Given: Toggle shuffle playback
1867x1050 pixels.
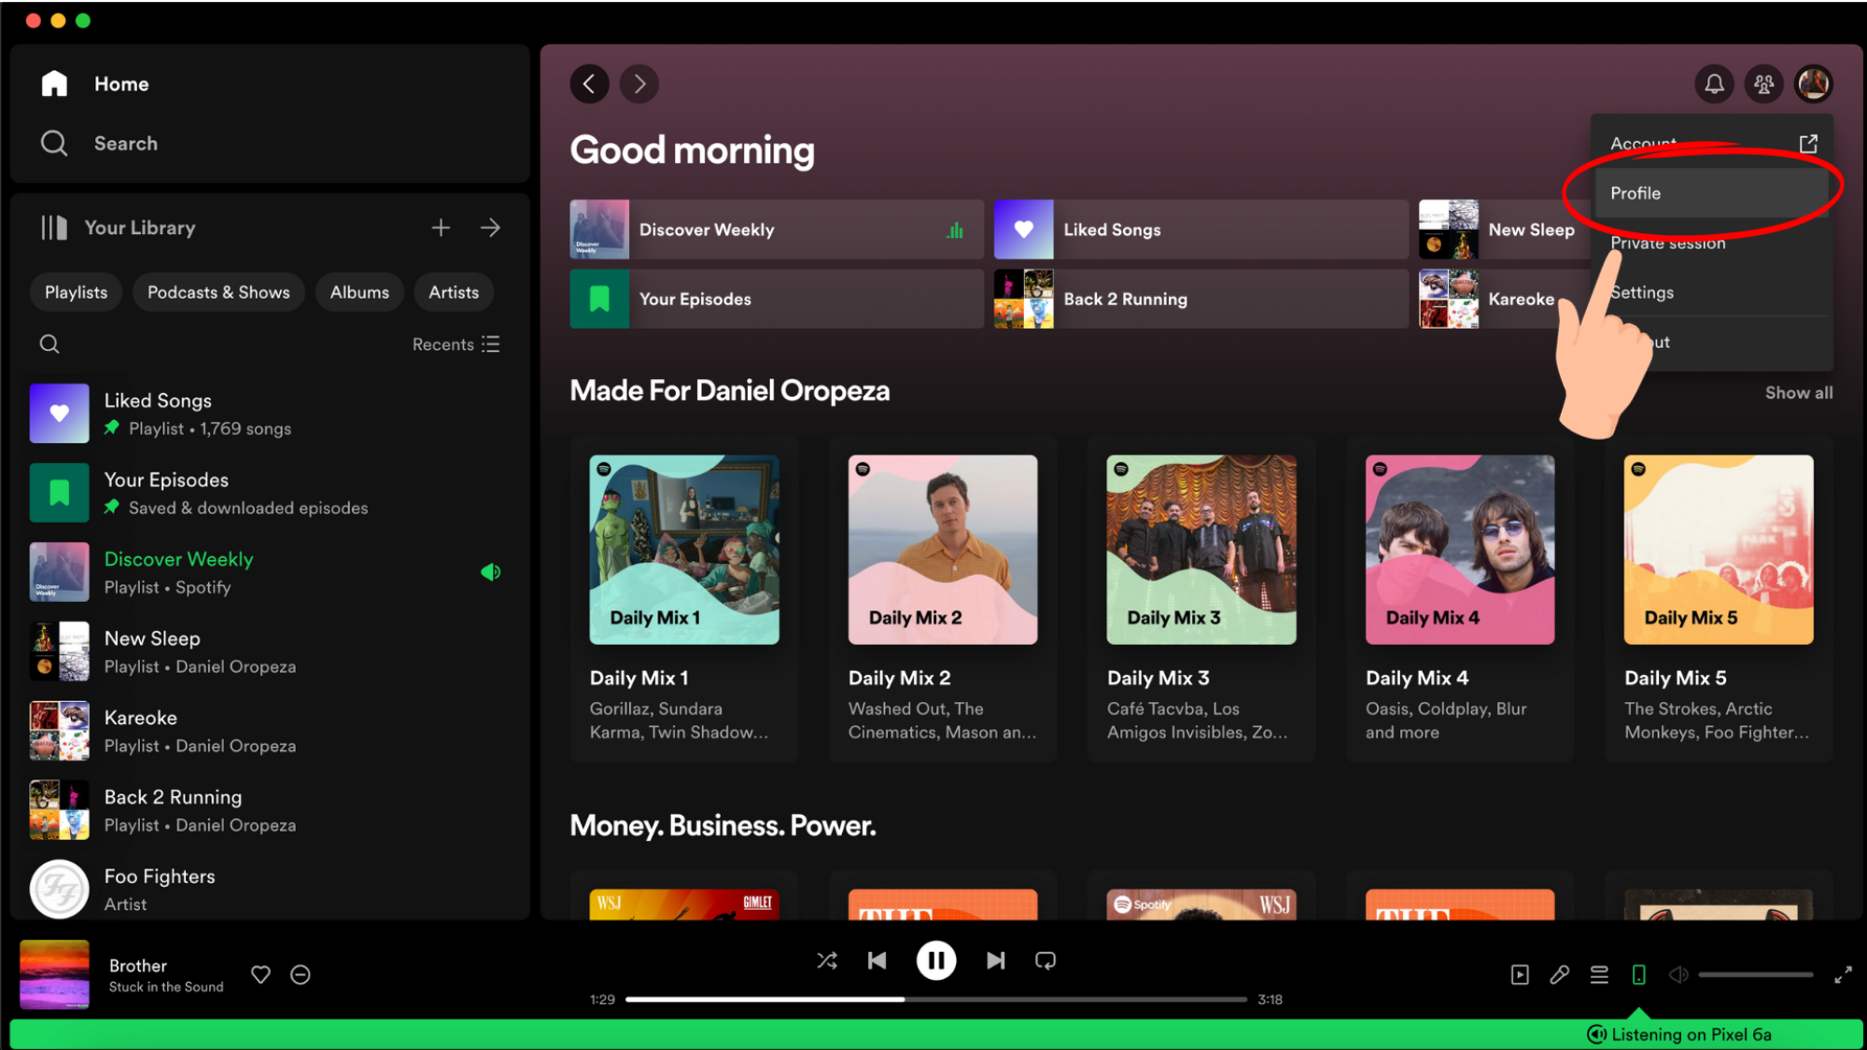Looking at the screenshot, I should [x=827, y=960].
